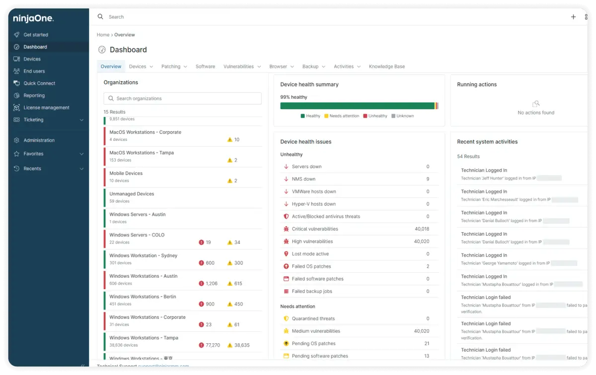Click Critical vulnerabilities bug icon
This screenshot has width=596, height=375.
tap(286, 229)
